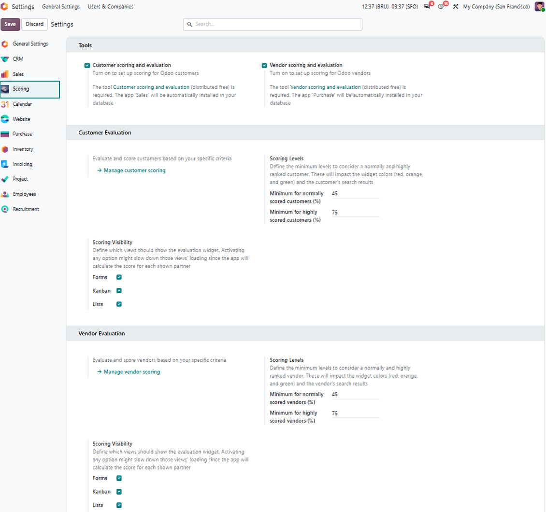Toggle Lists checkbox under Vendor Evaluation
546x512 pixels.
coord(119,505)
